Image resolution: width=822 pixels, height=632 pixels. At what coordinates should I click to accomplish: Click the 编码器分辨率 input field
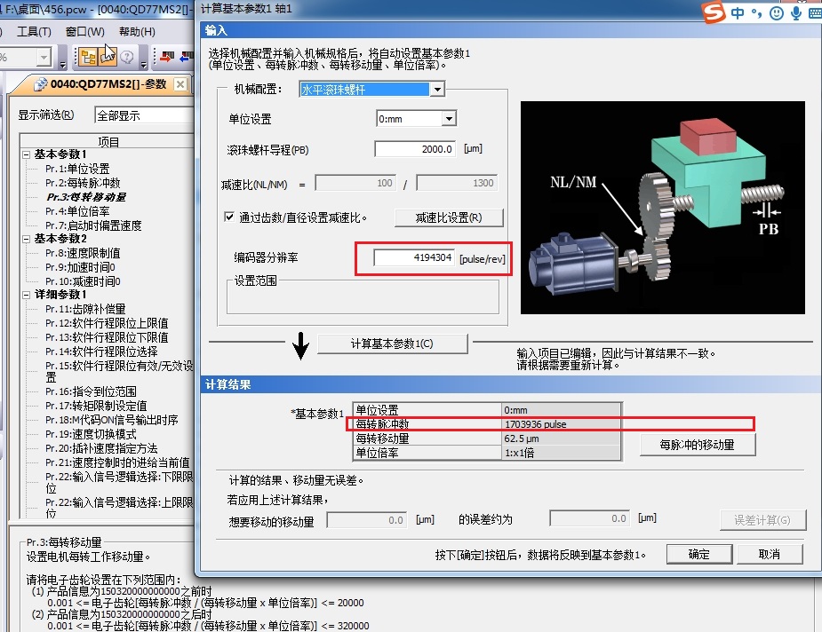[414, 258]
